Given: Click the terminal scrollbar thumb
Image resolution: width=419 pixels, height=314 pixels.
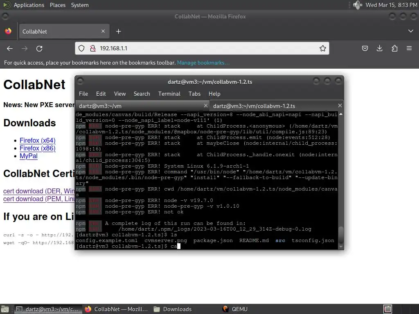Looking at the screenshot, I should pyautogui.click(x=341, y=235).
